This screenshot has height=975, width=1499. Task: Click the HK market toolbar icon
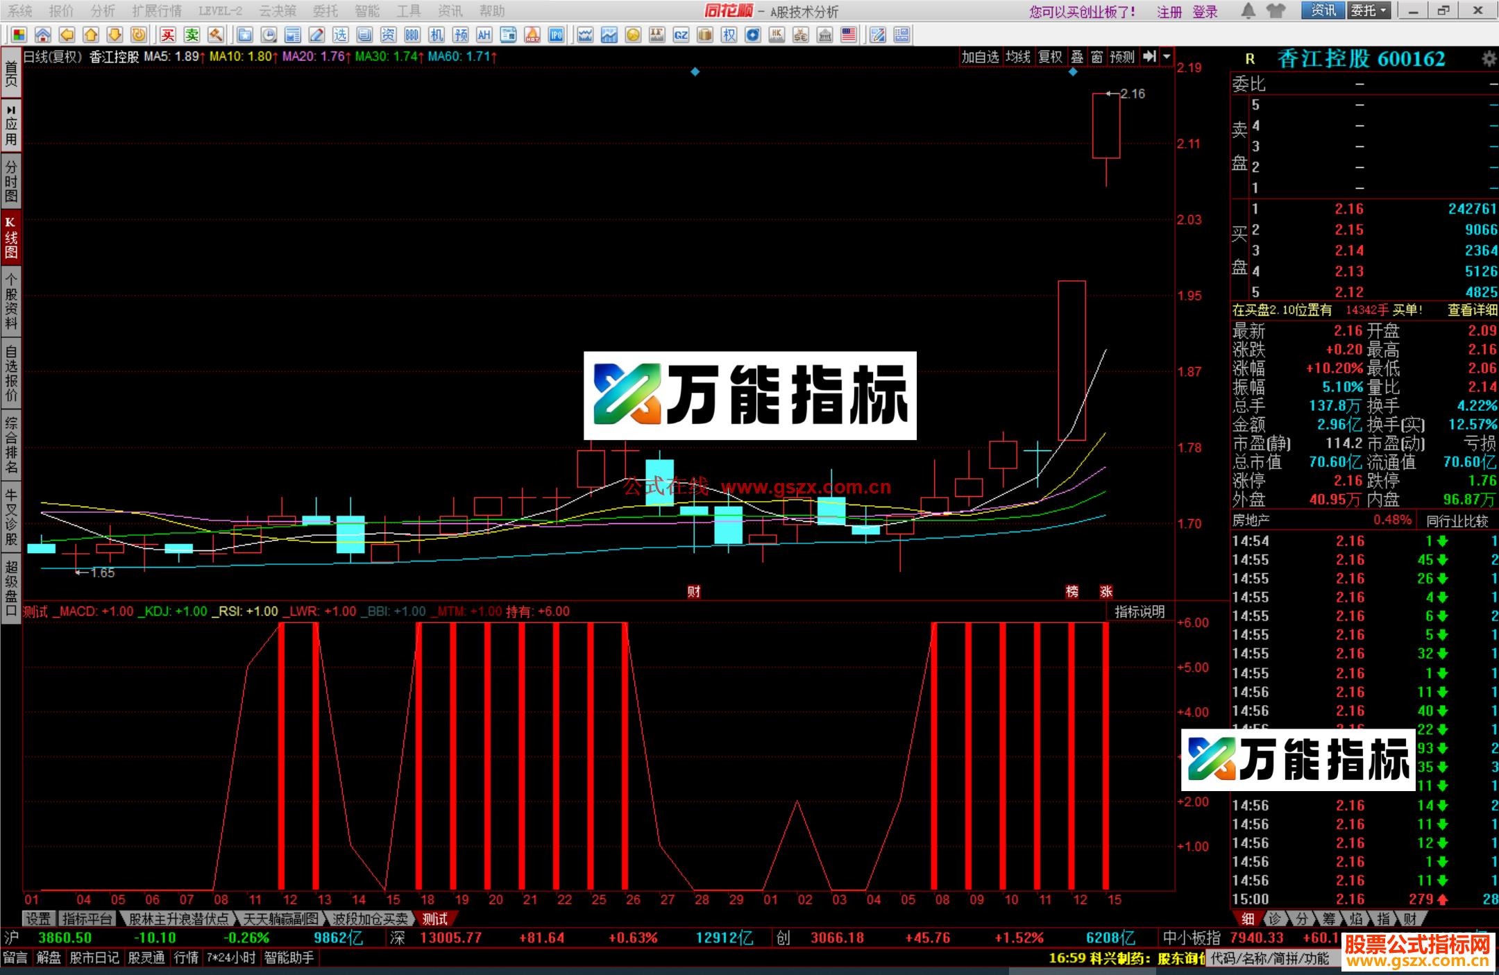click(x=777, y=33)
